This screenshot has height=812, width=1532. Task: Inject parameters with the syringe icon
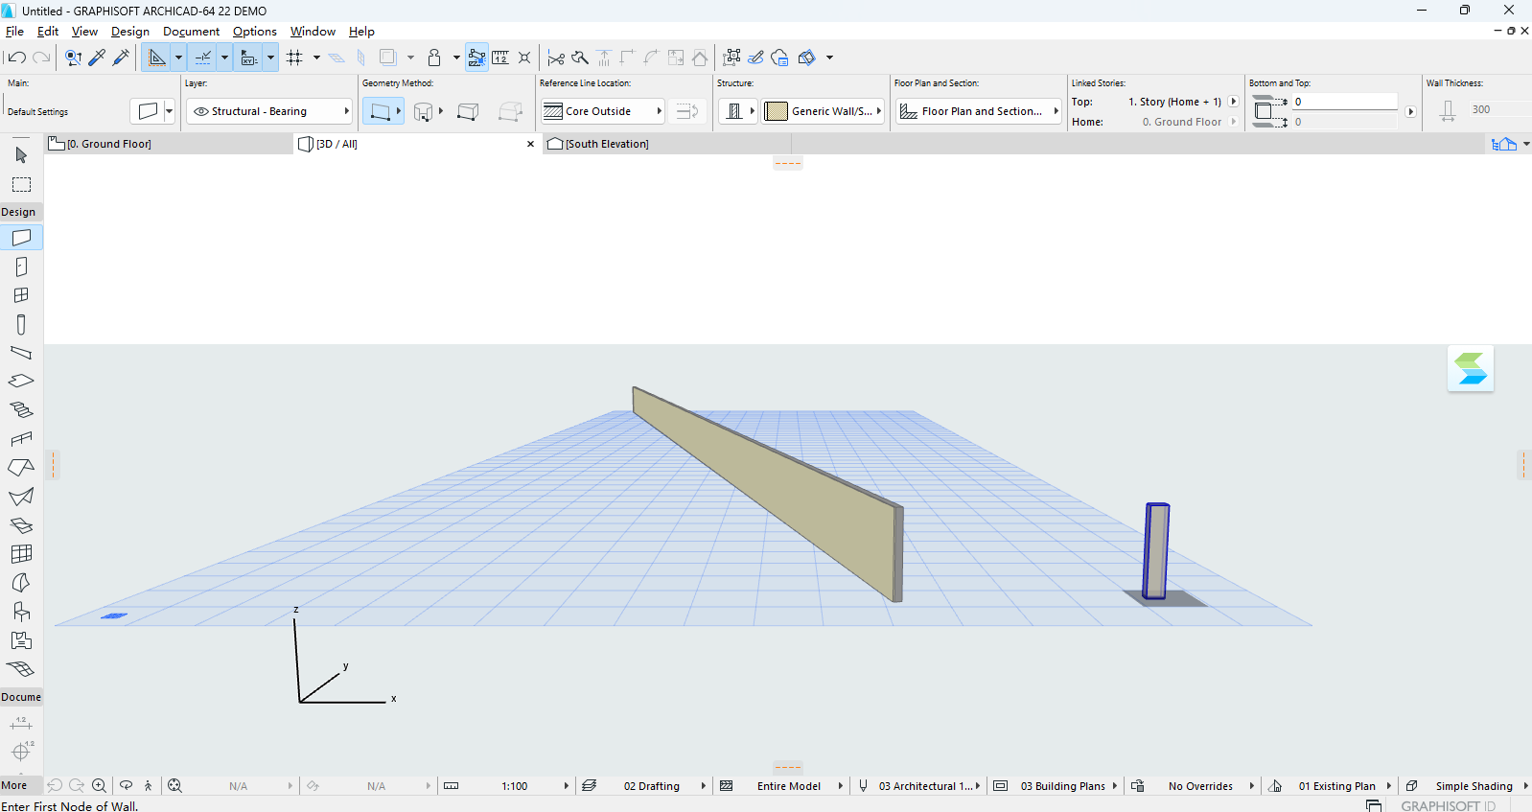(121, 58)
